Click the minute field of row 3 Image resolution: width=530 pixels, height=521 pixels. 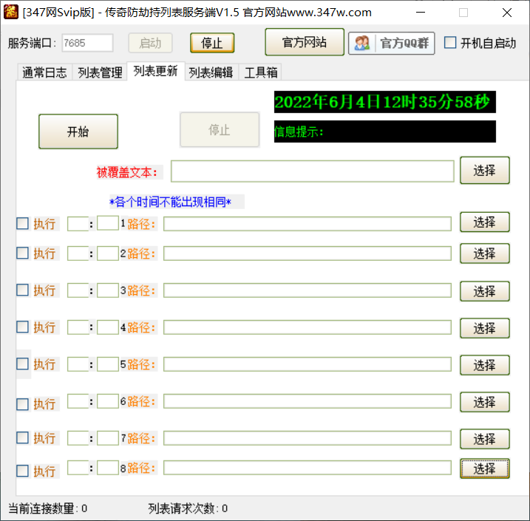pos(108,290)
